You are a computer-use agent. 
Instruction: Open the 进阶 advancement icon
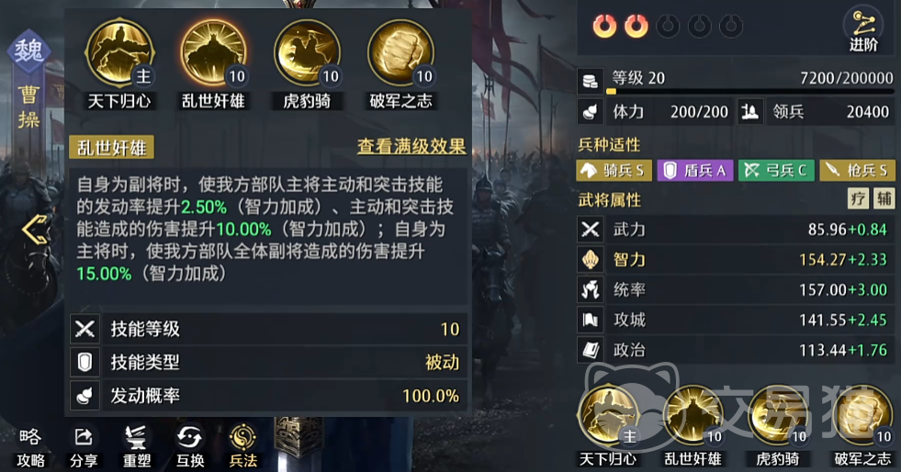point(863,28)
